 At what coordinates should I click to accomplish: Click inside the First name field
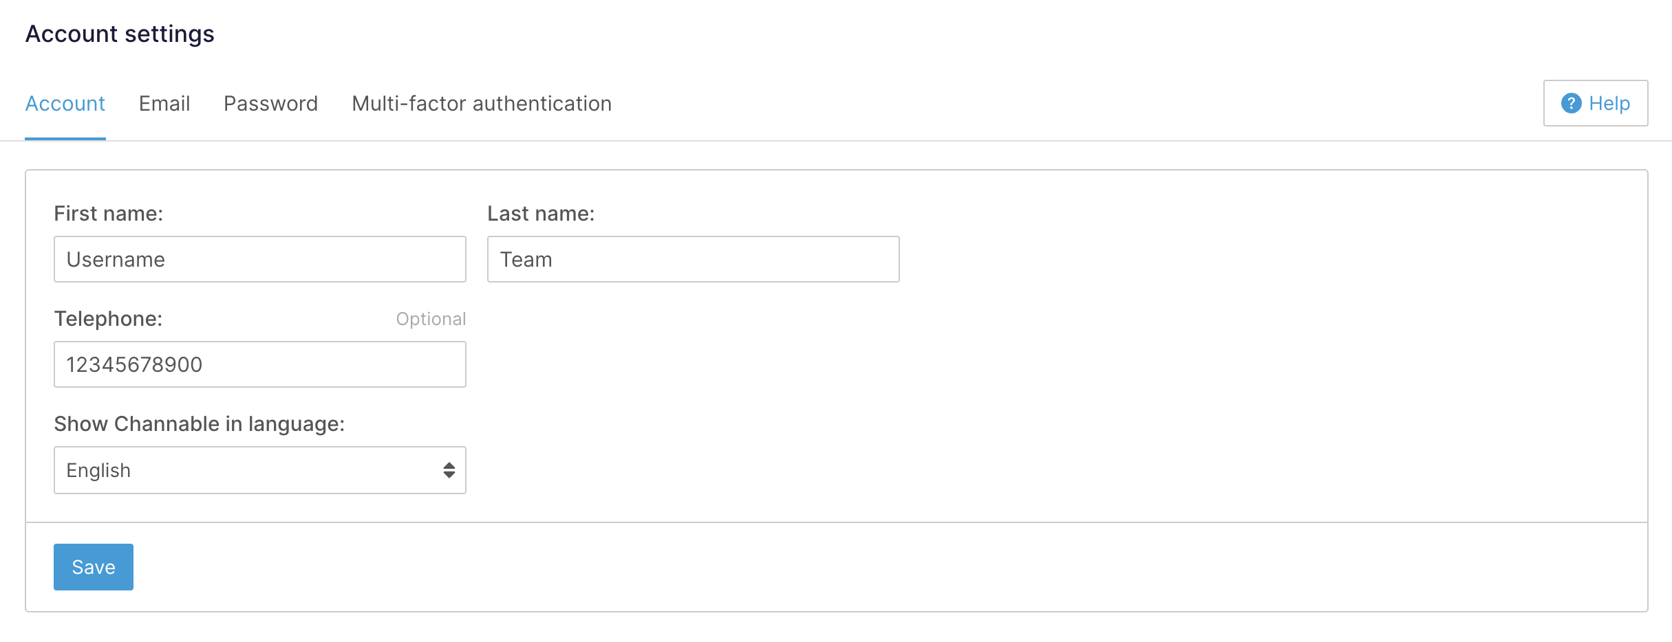(259, 259)
